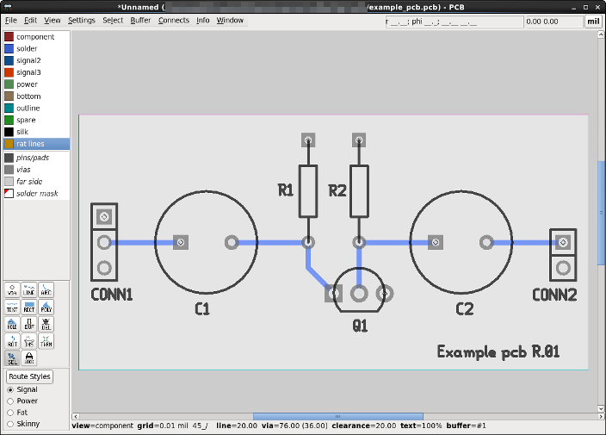Select the ARC tool

pyautogui.click(x=46, y=290)
